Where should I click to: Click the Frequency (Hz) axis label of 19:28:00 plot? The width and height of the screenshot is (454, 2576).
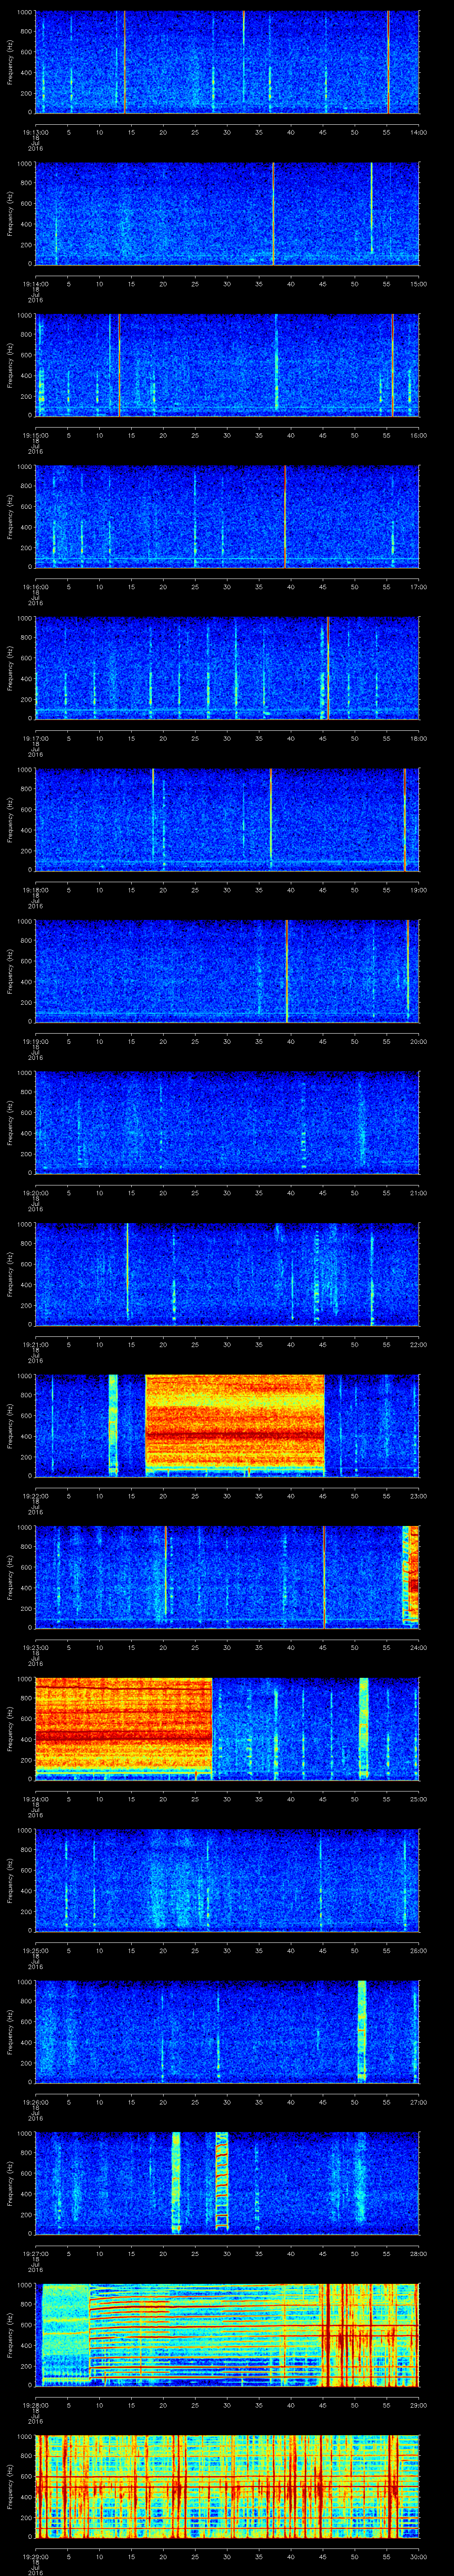pyautogui.click(x=10, y=2335)
